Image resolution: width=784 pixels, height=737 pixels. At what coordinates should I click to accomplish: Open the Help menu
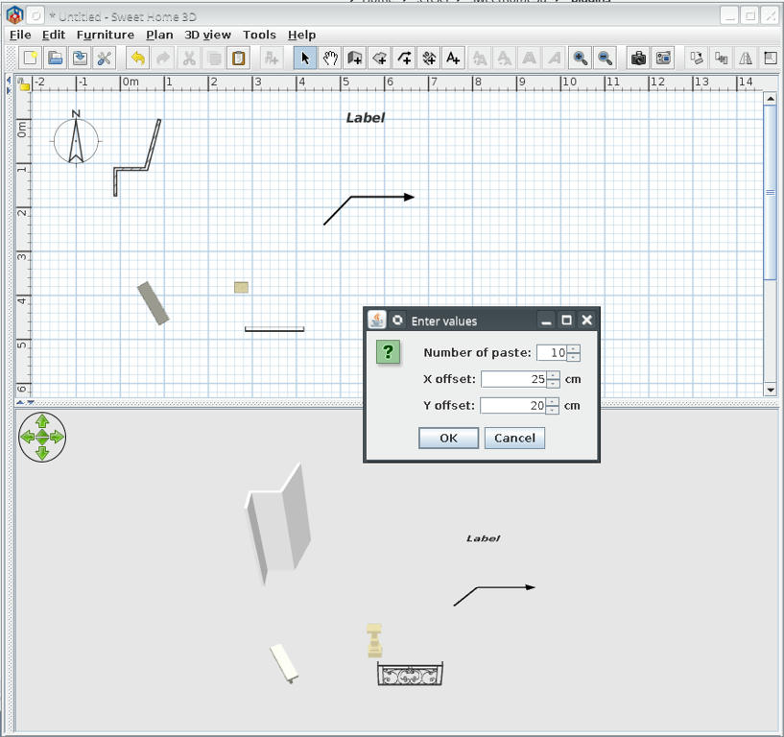click(301, 35)
